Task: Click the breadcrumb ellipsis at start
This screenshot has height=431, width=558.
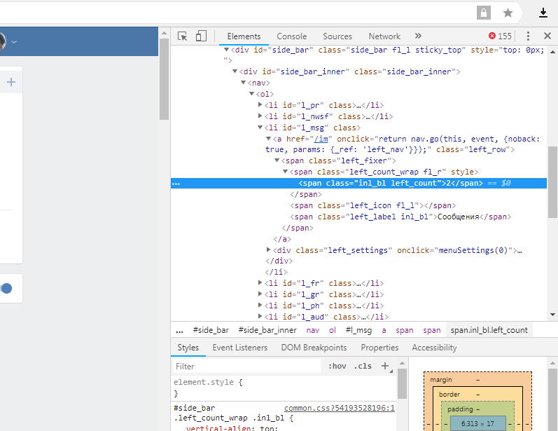Action: (x=179, y=331)
